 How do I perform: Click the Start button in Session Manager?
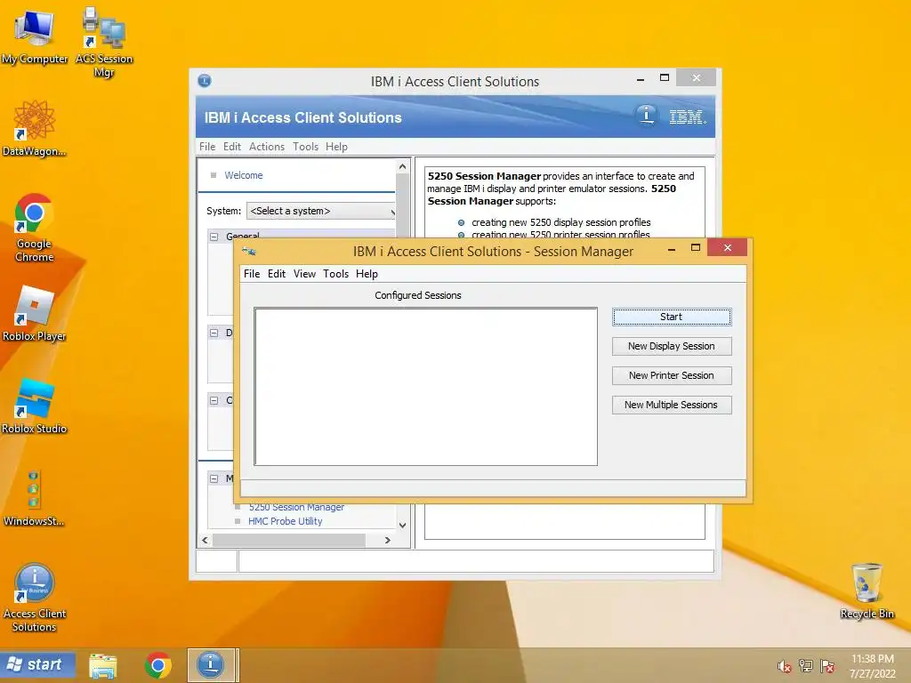click(672, 317)
